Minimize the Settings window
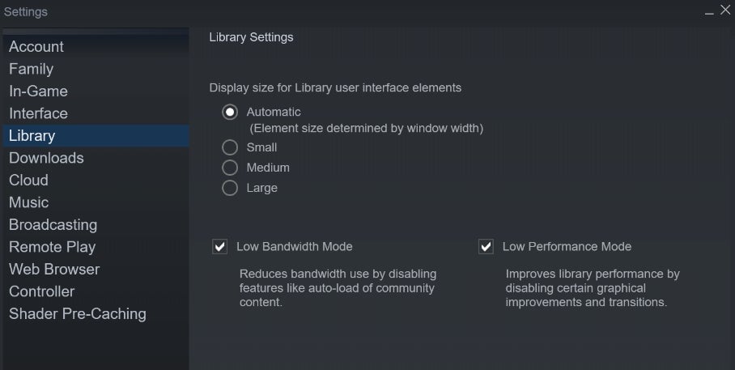 [709, 12]
